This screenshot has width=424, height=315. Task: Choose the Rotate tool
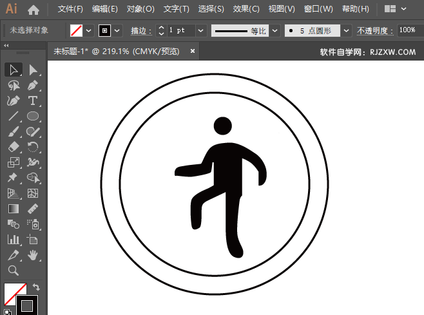coord(33,147)
